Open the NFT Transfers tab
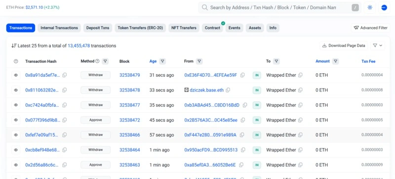 (x=184, y=28)
